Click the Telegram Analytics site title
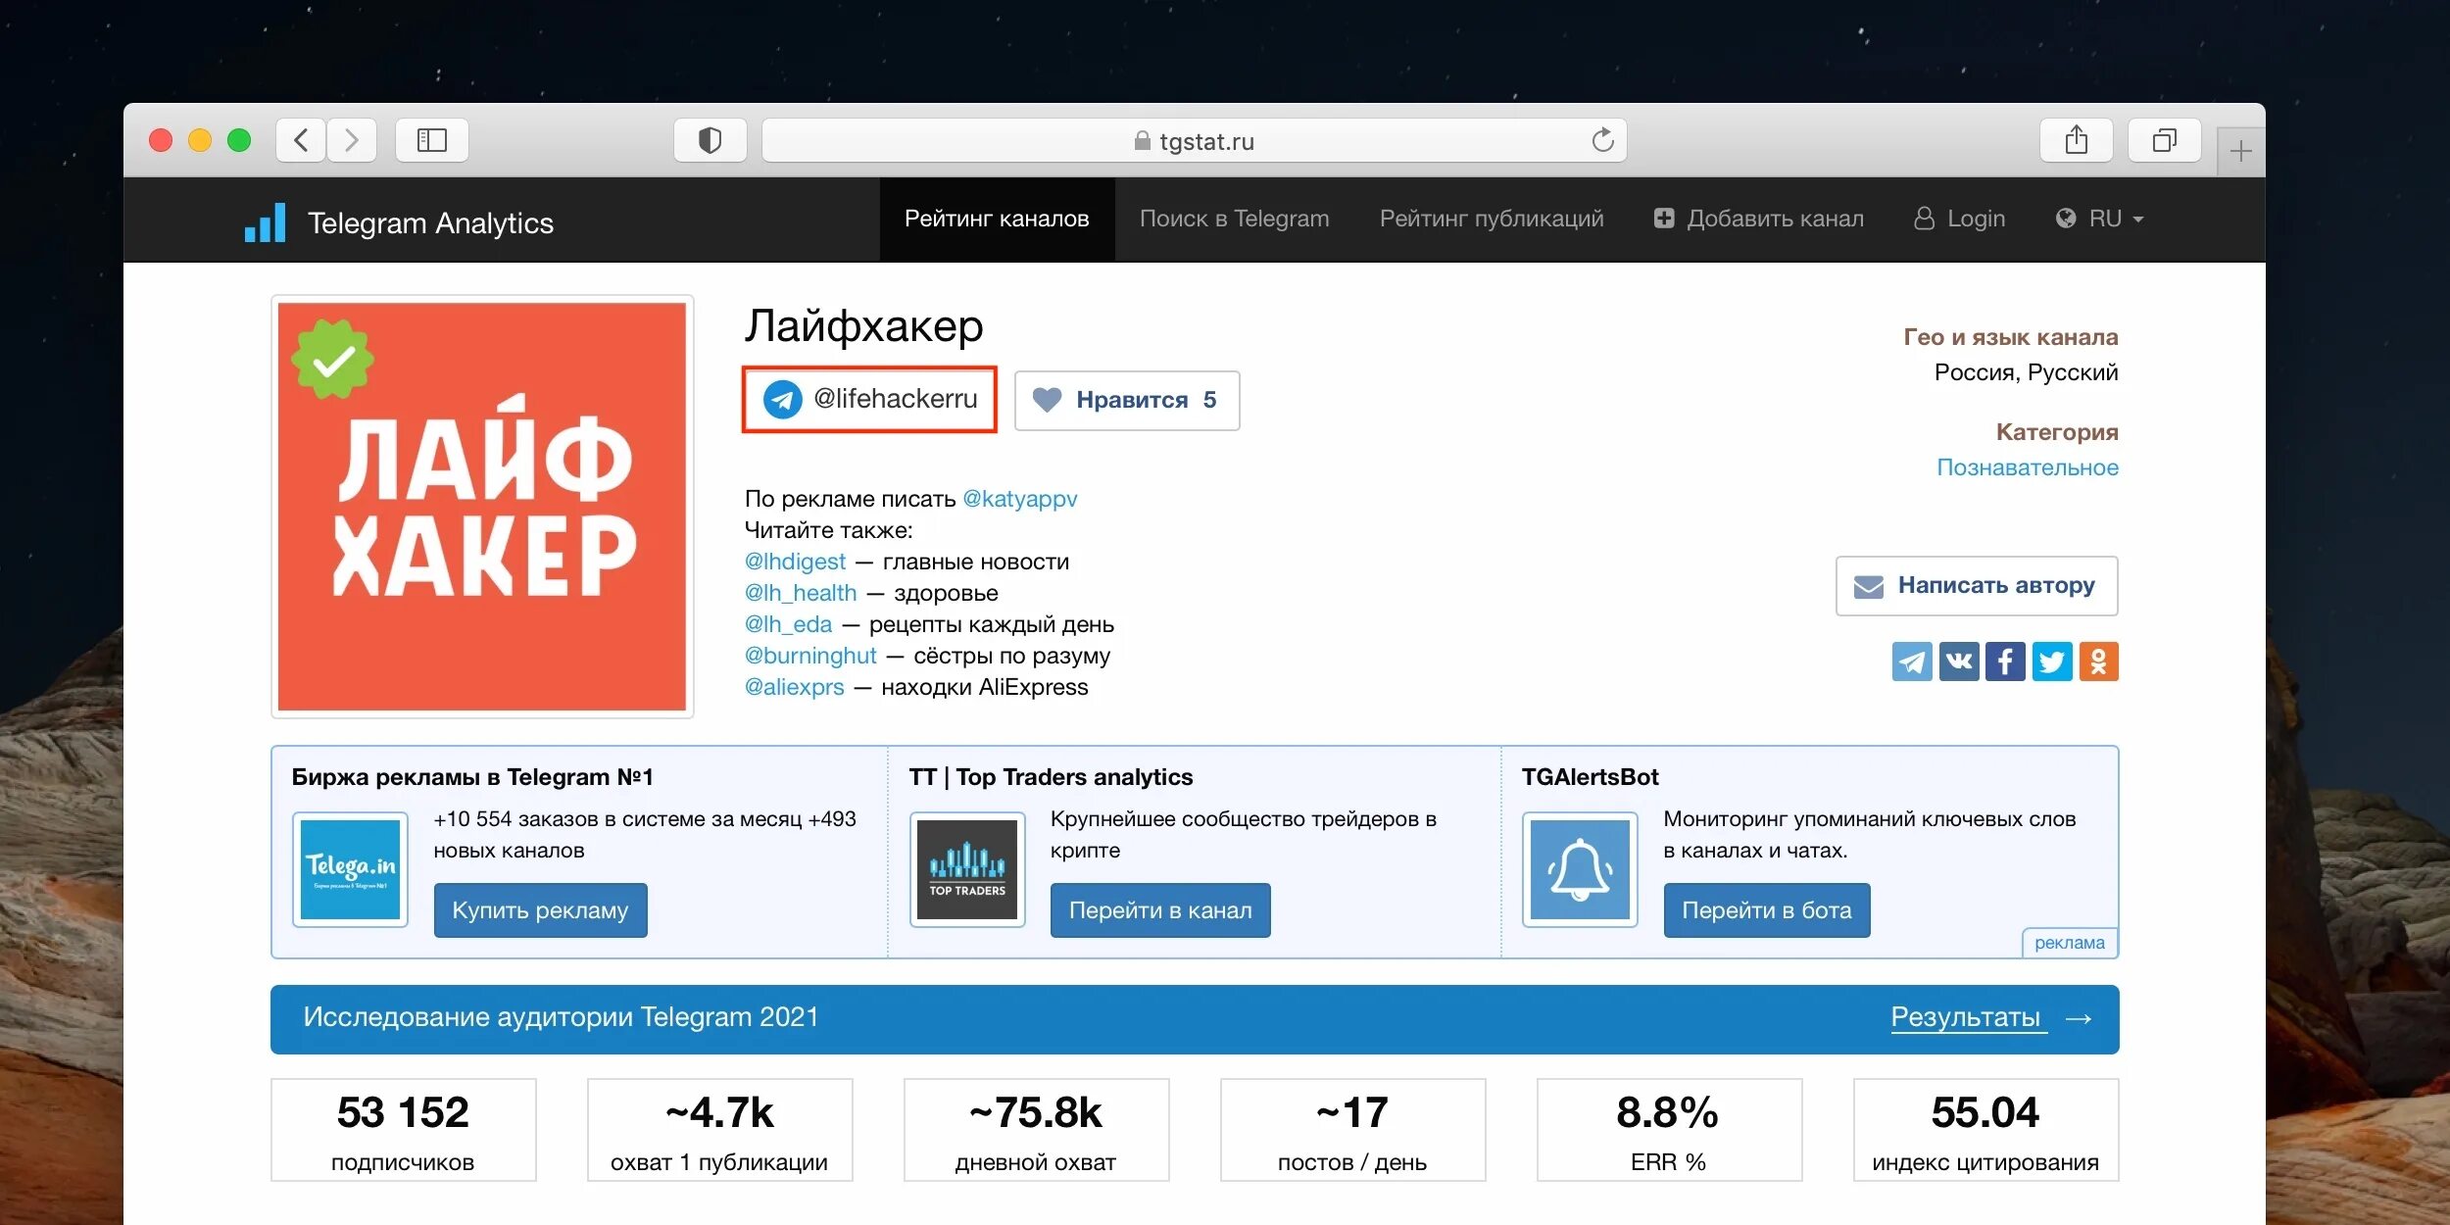Image resolution: width=2450 pixels, height=1225 pixels. pos(430,223)
